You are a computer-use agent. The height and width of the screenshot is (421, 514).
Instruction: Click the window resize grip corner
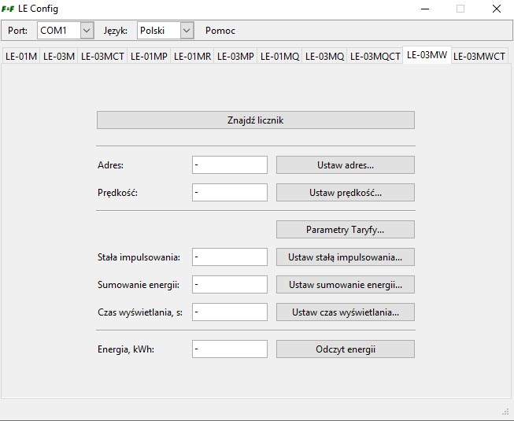coord(505,412)
